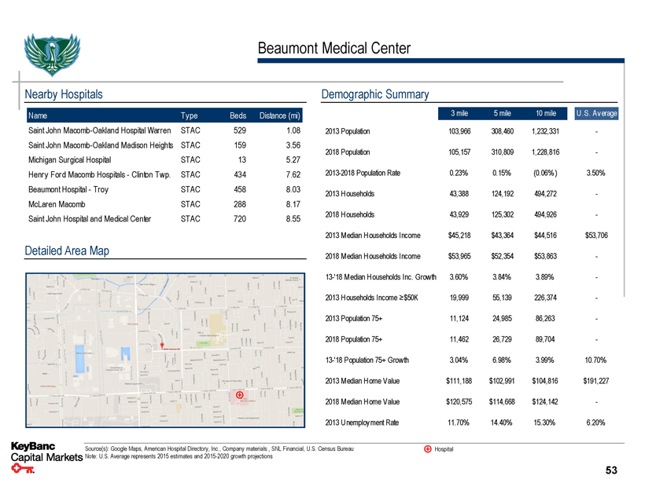Click the Detailed Area Map heading

tap(67, 251)
